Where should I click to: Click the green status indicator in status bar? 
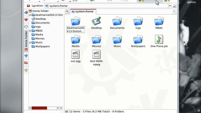click(67, 111)
